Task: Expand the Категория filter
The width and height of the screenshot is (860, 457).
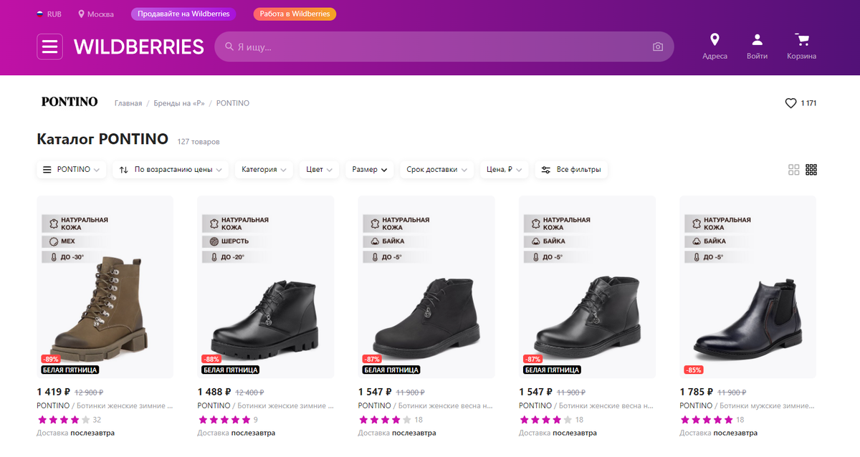Action: (x=264, y=170)
